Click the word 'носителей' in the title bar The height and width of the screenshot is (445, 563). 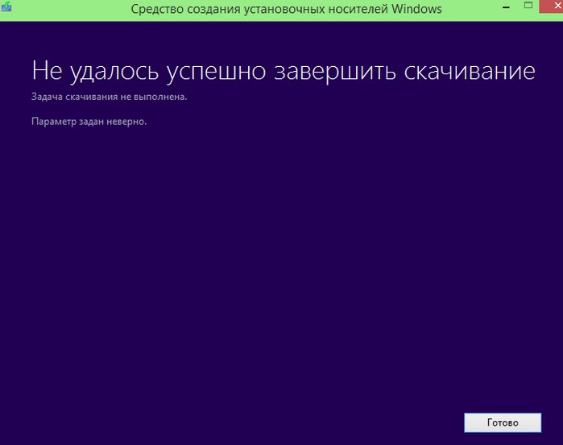tap(359, 10)
